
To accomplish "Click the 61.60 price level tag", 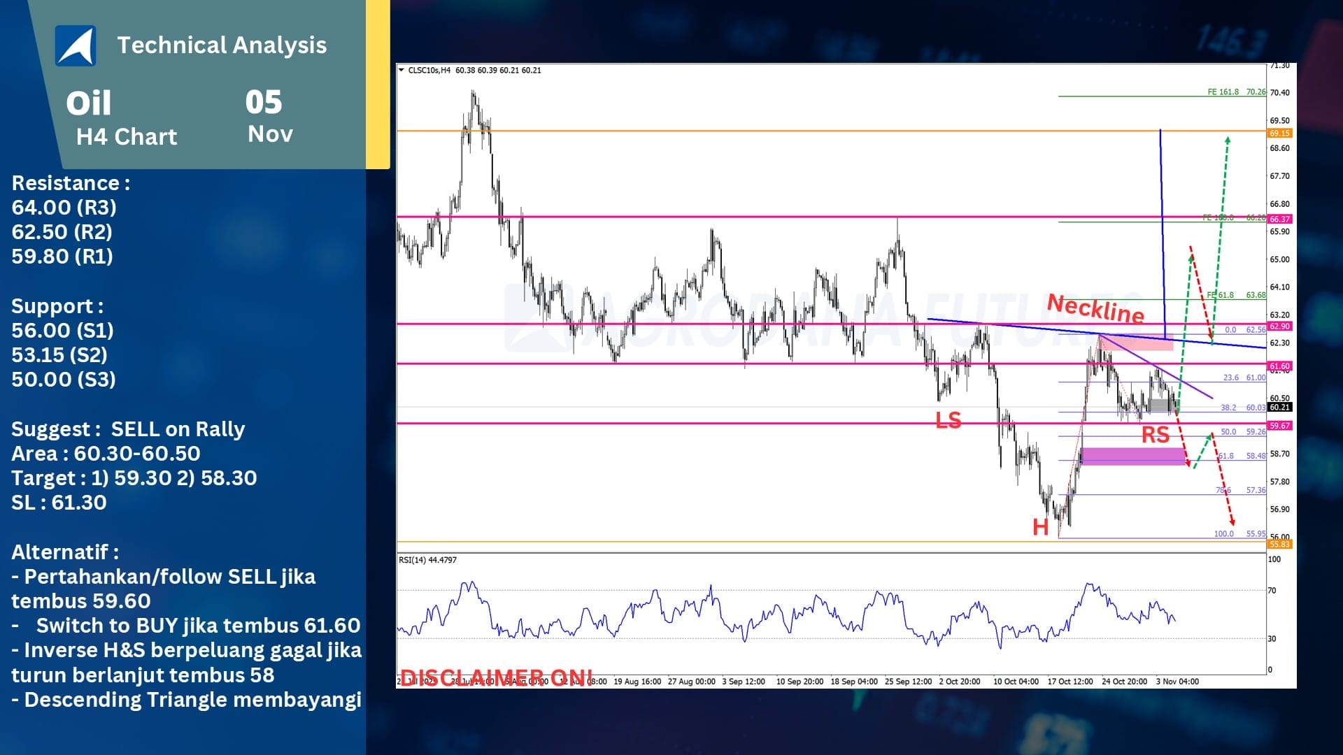I will tap(1279, 366).
